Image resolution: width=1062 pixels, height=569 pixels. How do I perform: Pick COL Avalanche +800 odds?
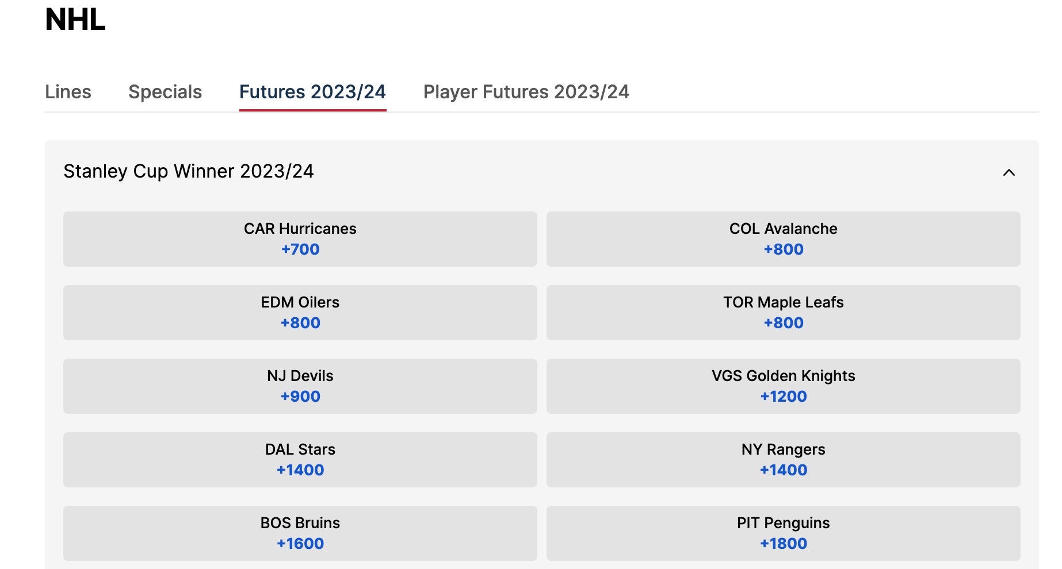(783, 239)
